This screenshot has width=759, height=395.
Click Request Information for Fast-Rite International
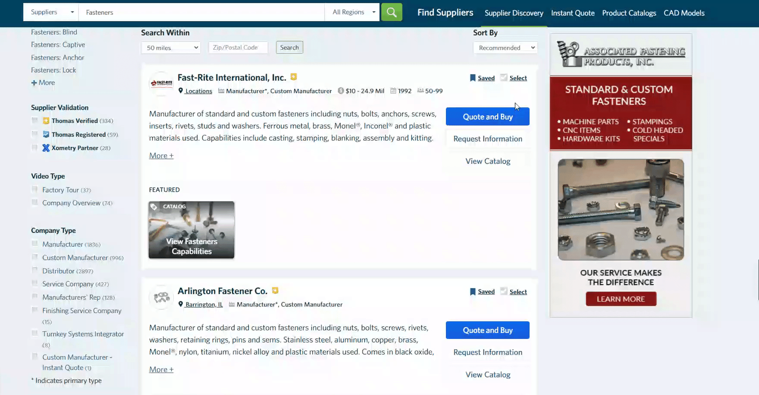pos(488,139)
